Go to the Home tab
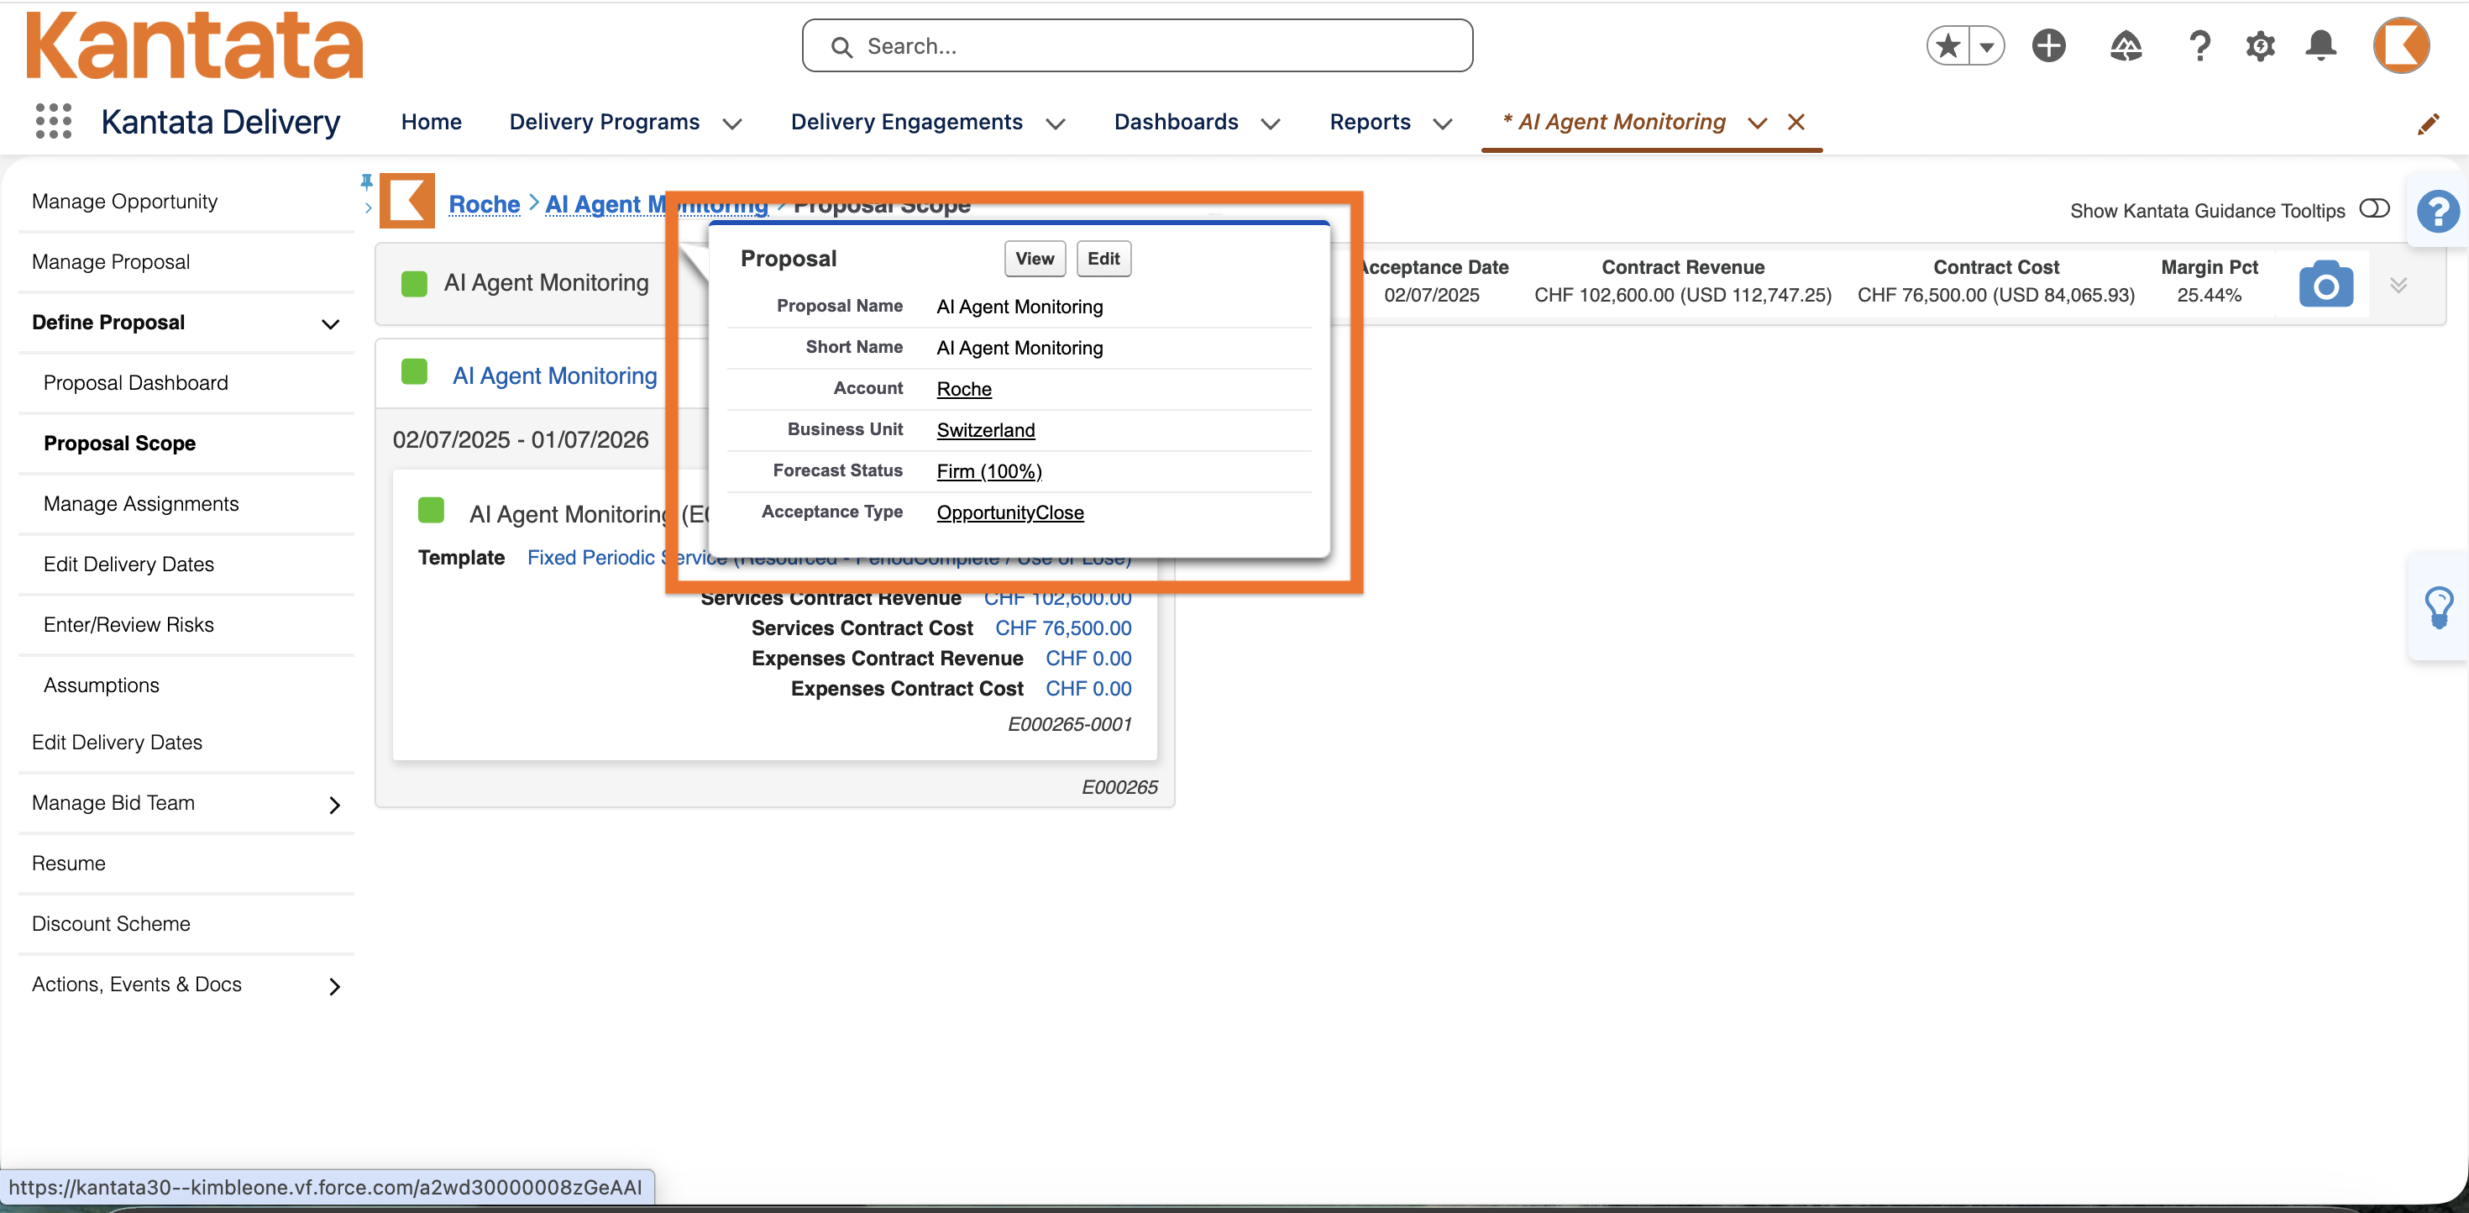Image resolution: width=2469 pixels, height=1213 pixels. [x=432, y=122]
